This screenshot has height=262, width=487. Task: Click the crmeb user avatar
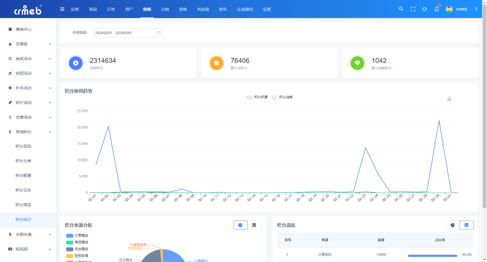448,9
